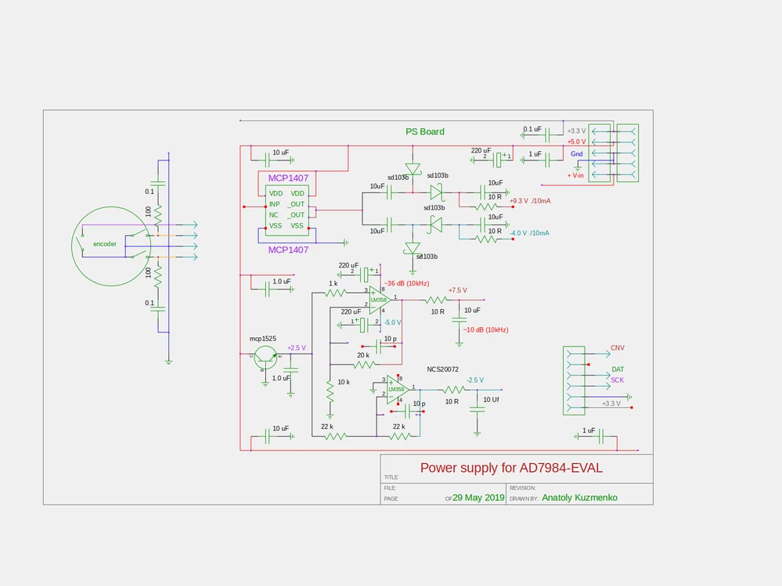This screenshot has width=782, height=586.
Task: Click the "+9.3 V ./10mA" output label
Action: [530, 201]
